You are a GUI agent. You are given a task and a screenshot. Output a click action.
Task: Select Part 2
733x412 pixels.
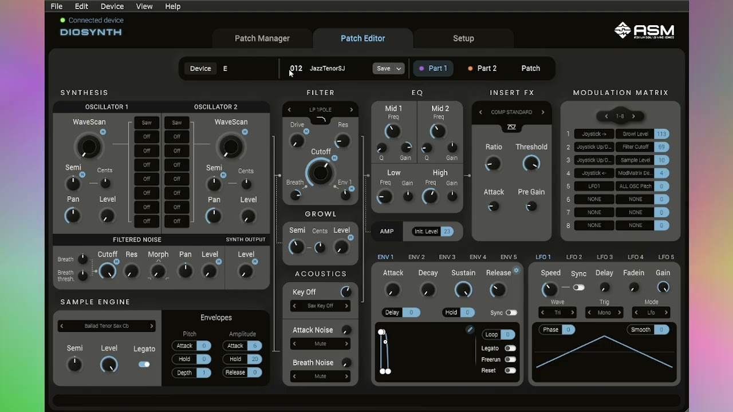pyautogui.click(x=482, y=68)
